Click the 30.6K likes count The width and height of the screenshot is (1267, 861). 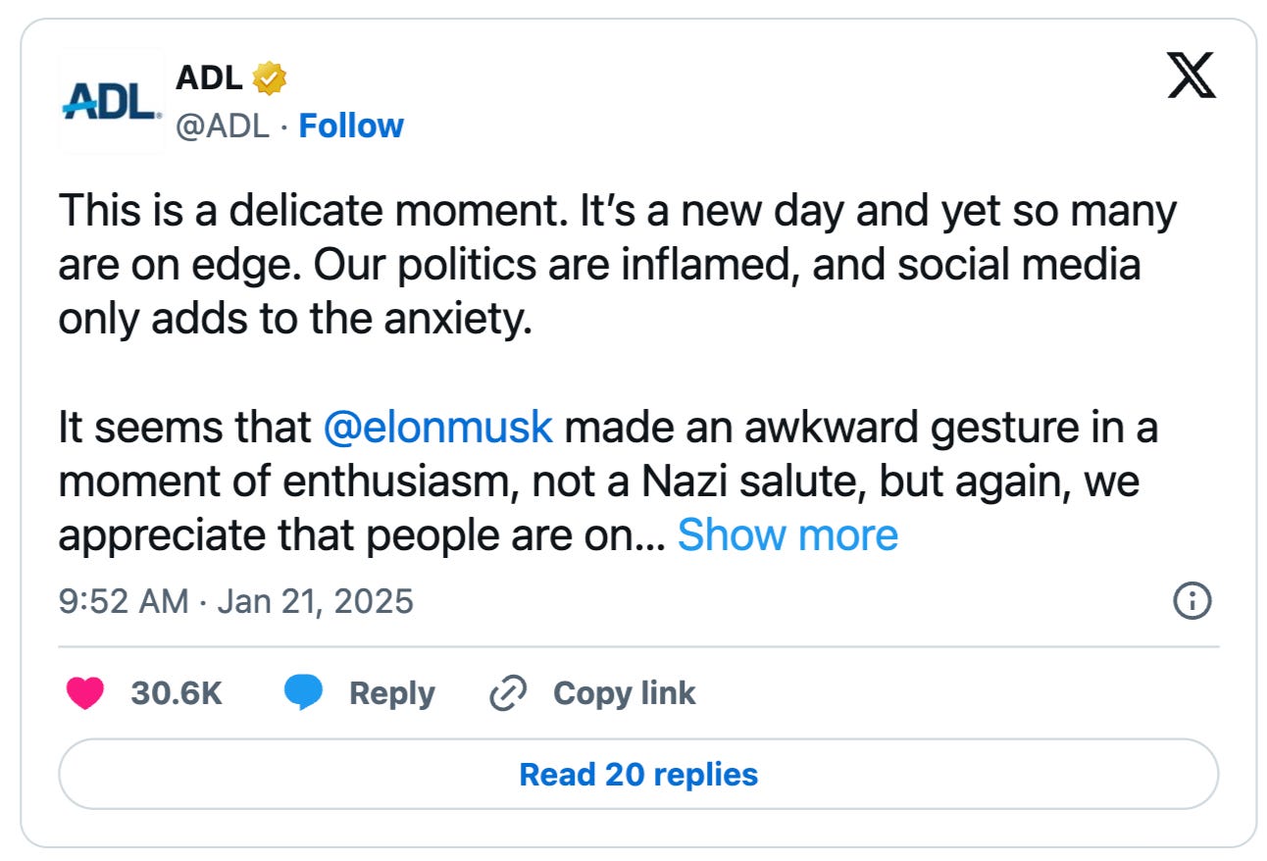point(177,693)
